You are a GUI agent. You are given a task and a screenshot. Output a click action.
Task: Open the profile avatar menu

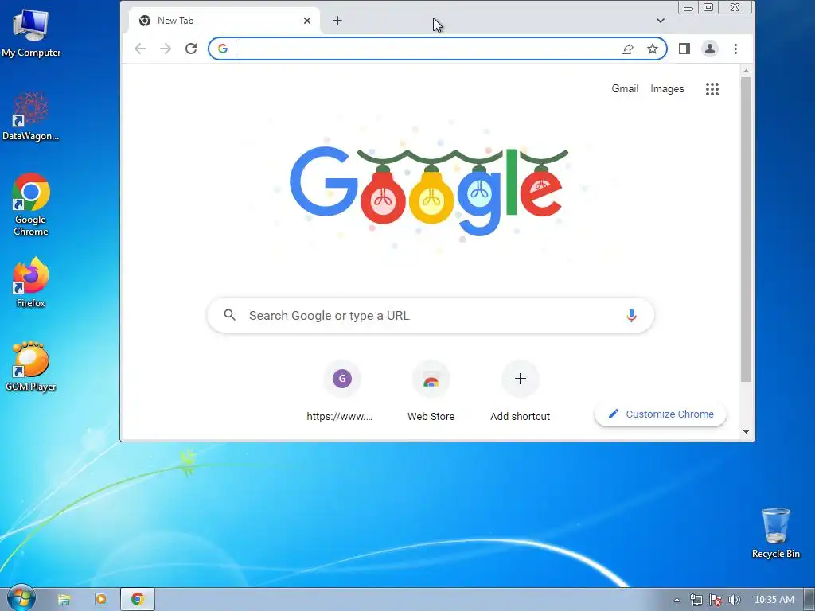pyautogui.click(x=709, y=49)
